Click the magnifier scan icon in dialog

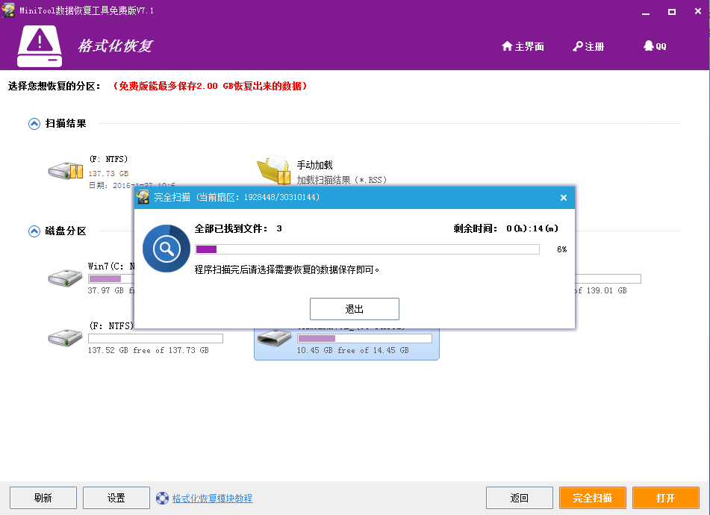pos(166,249)
